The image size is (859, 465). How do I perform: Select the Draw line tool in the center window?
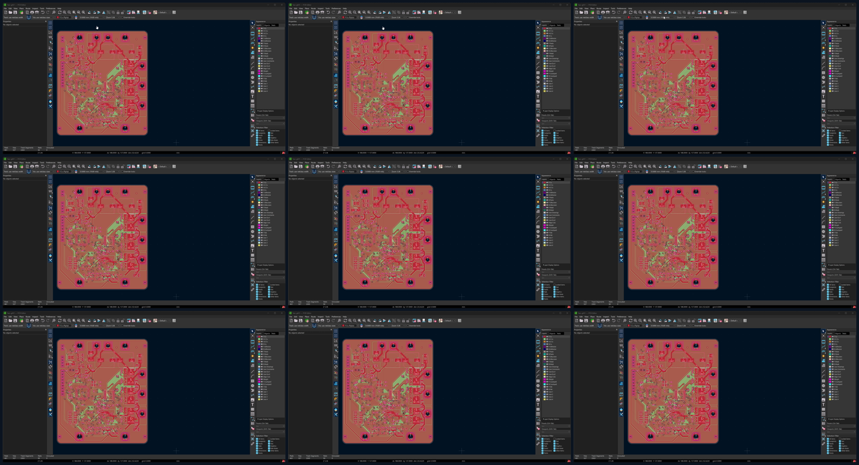(538, 217)
